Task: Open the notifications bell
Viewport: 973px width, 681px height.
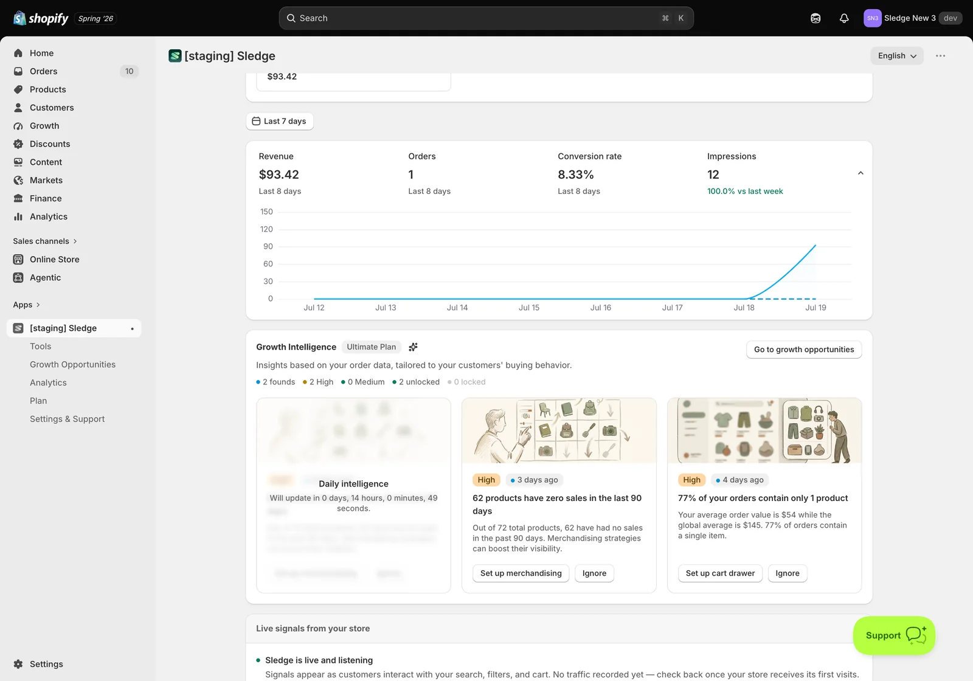Action: (844, 18)
